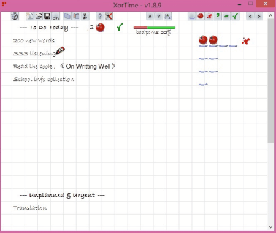276x233 pixels.
Task: Select the task 'SSS listening'
Action: 34,53
